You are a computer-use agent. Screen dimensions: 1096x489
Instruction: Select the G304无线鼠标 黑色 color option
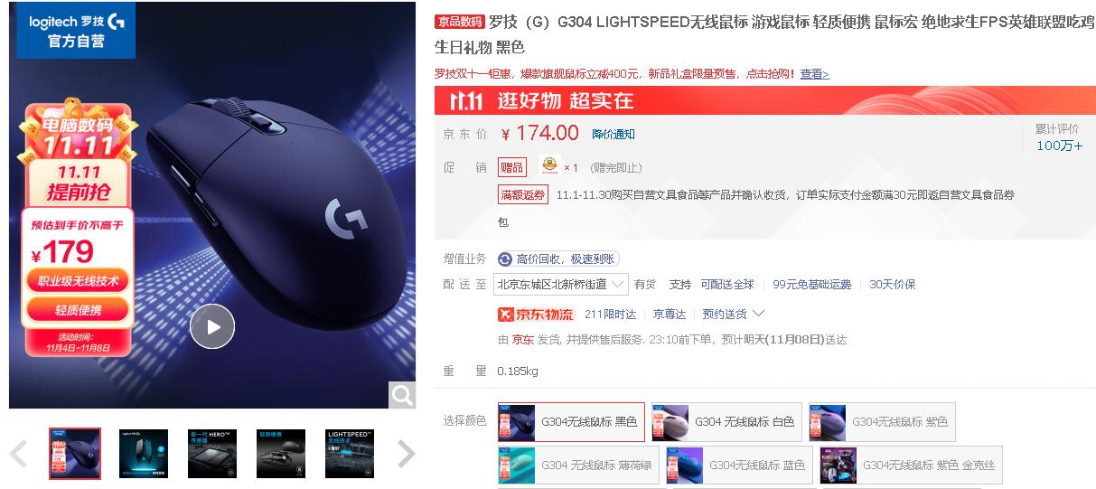tap(571, 422)
